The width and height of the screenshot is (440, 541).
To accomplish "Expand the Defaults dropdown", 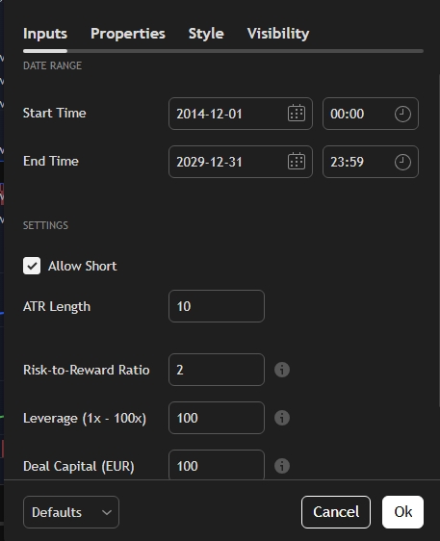I will 71,512.
